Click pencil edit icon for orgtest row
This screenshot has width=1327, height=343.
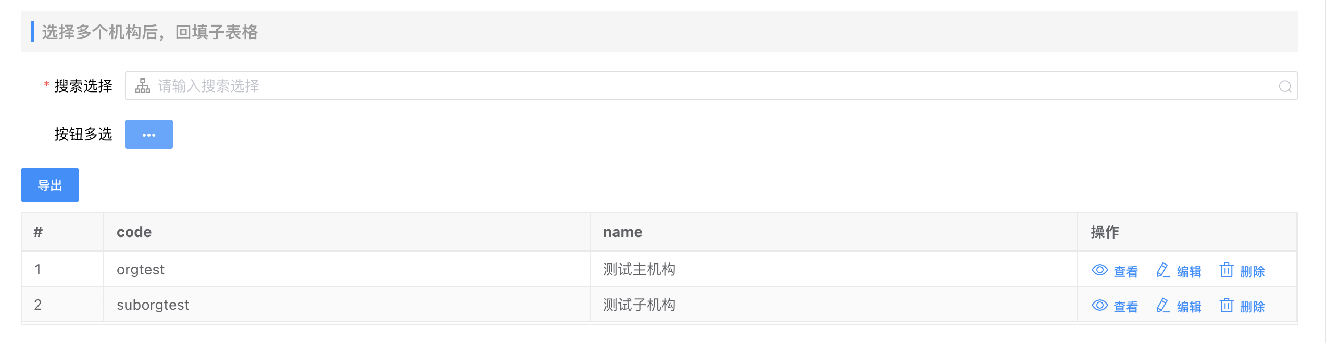pos(1162,270)
